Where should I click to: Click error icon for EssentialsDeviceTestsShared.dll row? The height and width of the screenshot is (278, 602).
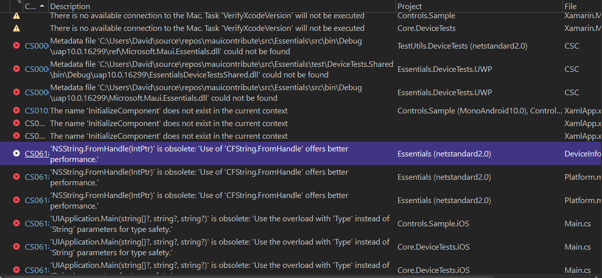pos(16,69)
